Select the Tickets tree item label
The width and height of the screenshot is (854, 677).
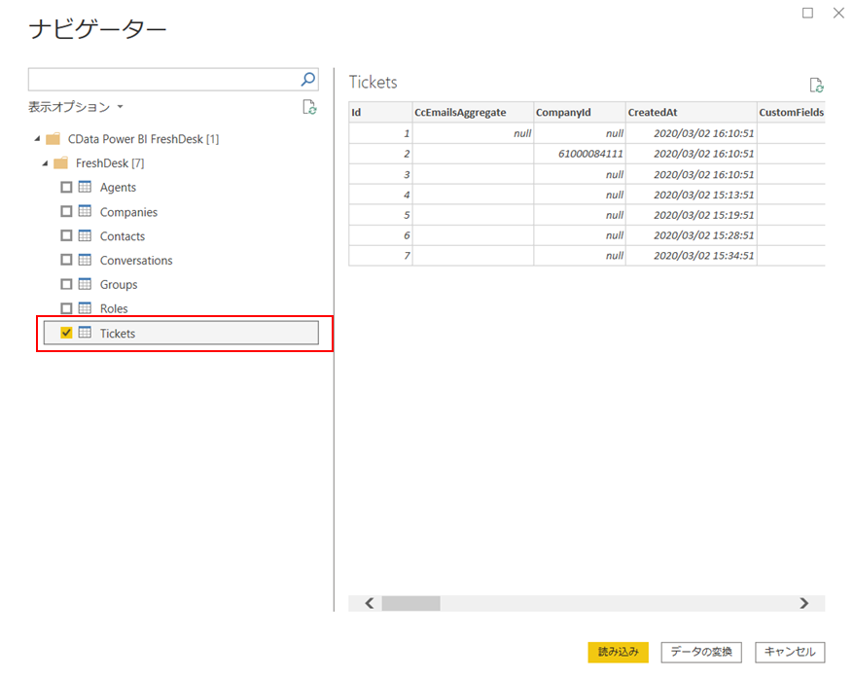tap(117, 334)
